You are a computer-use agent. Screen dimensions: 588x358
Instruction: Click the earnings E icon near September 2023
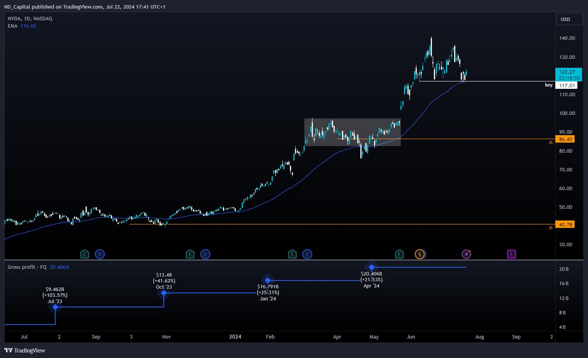click(85, 254)
